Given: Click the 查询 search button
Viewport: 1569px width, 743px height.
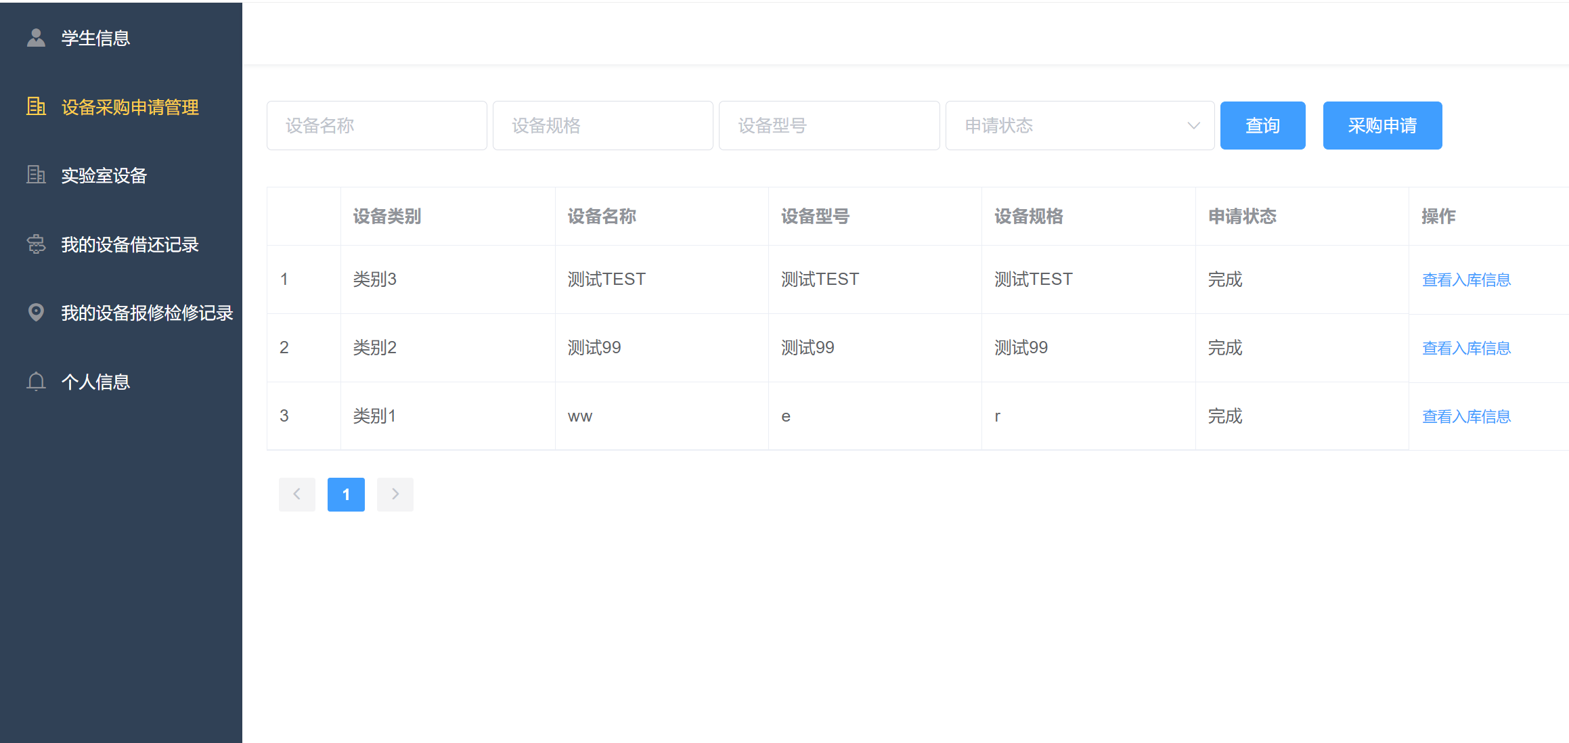Looking at the screenshot, I should click(x=1262, y=125).
